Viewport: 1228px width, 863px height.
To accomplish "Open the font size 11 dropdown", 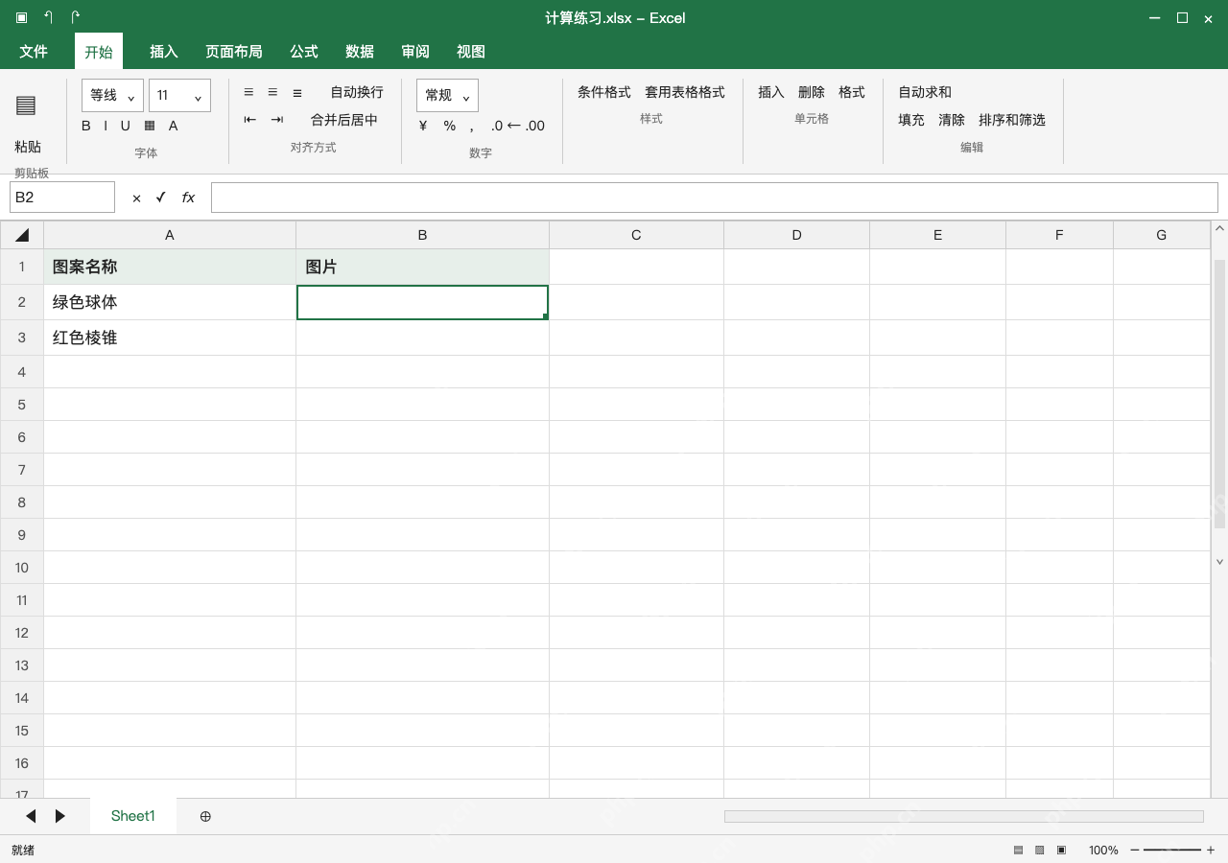I will pyautogui.click(x=179, y=95).
